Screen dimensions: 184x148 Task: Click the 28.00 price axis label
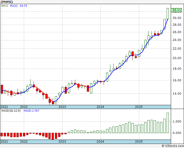177,25
